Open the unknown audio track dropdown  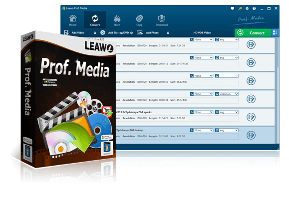(227, 94)
